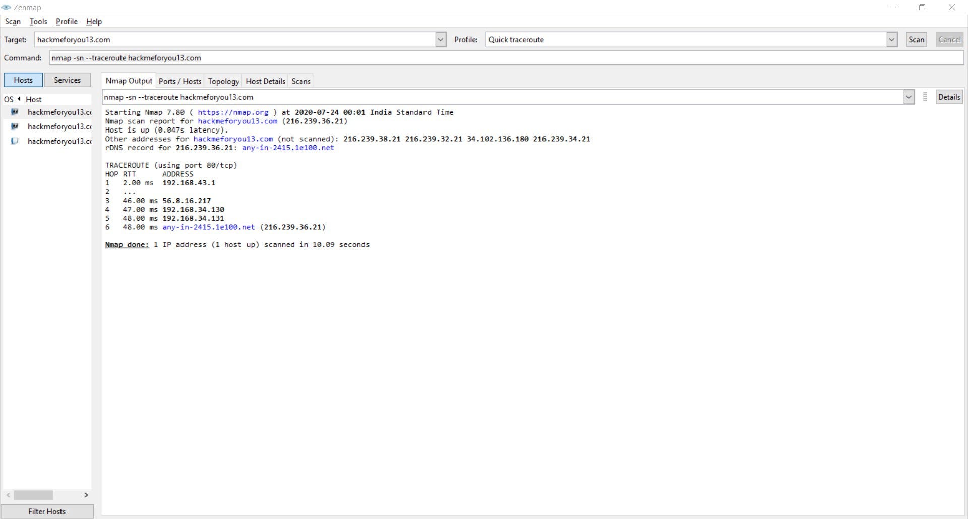Click the right arrow of the host list scrollbar
968x519 pixels.
(86, 495)
